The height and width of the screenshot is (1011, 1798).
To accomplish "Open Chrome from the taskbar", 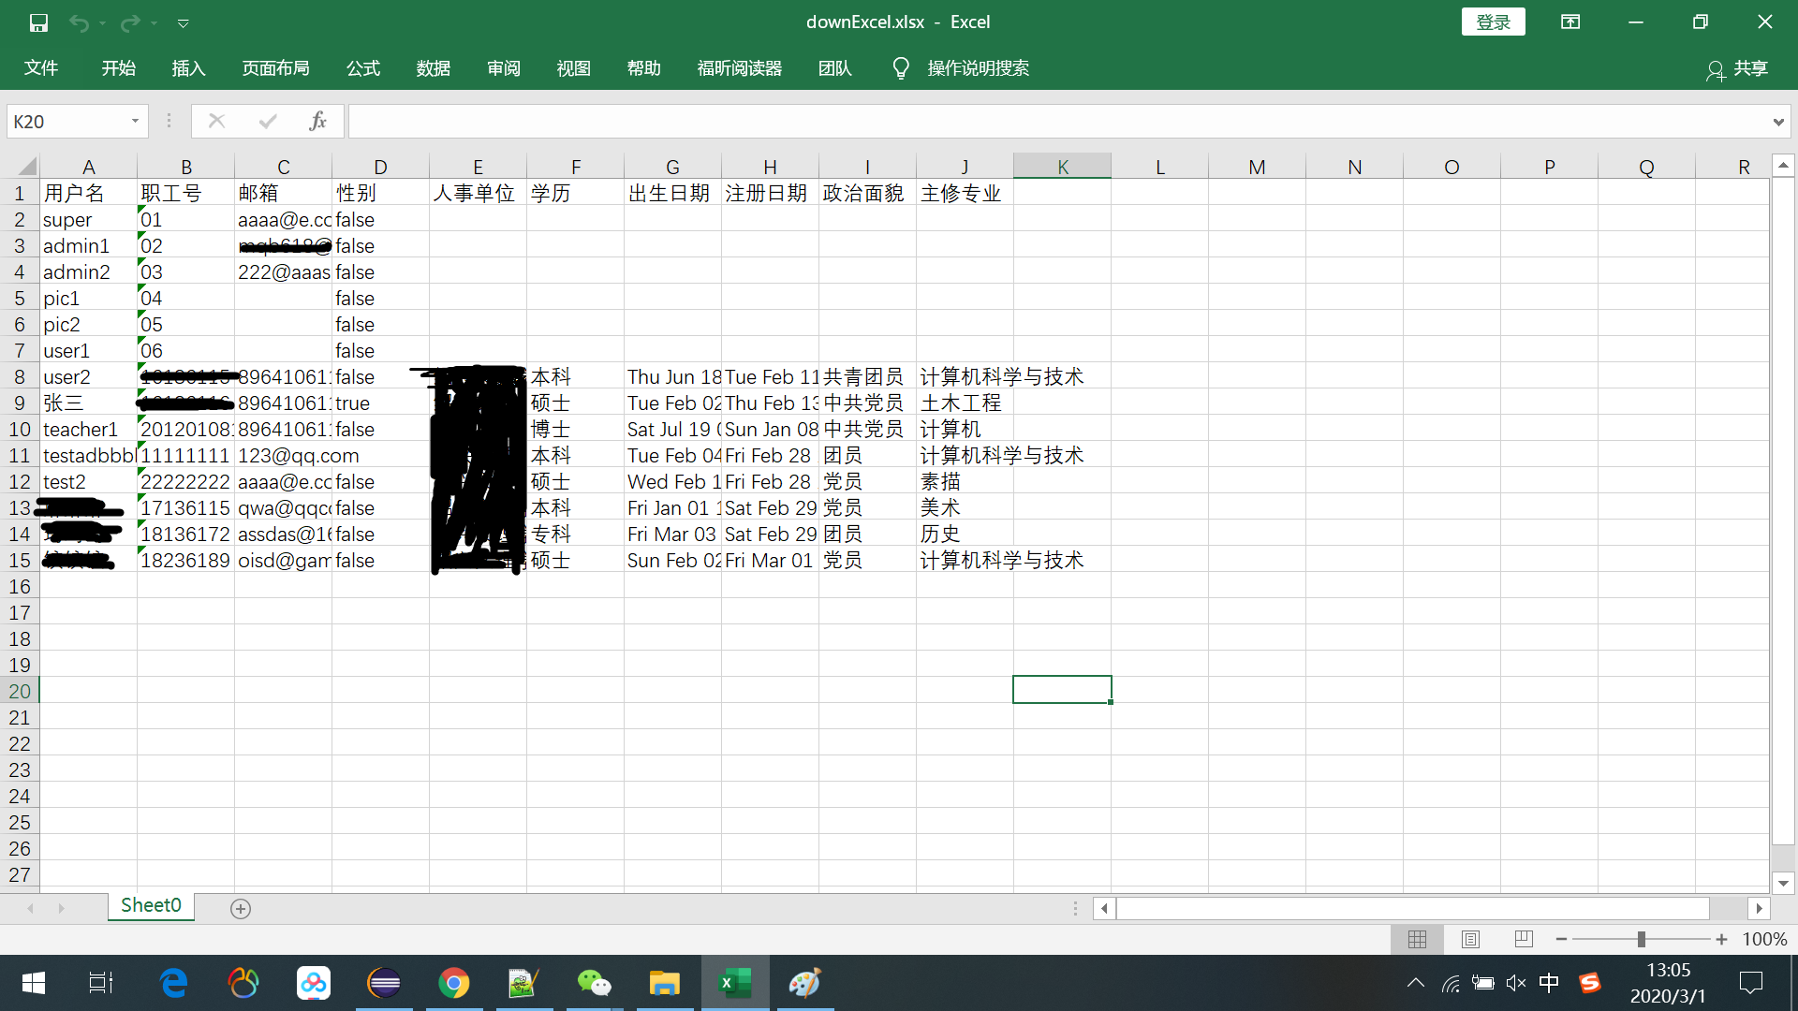I will [454, 983].
